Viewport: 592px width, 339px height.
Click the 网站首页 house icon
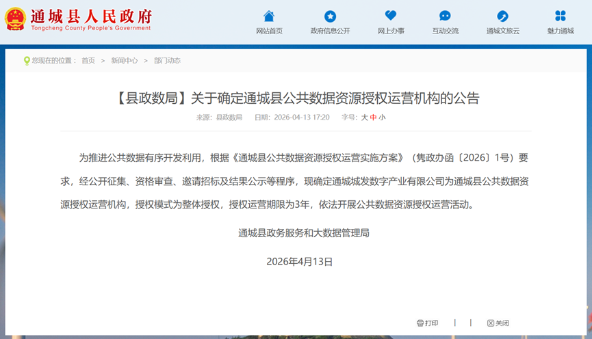click(x=269, y=16)
